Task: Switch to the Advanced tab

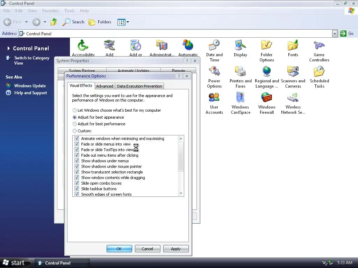Action: (105, 86)
